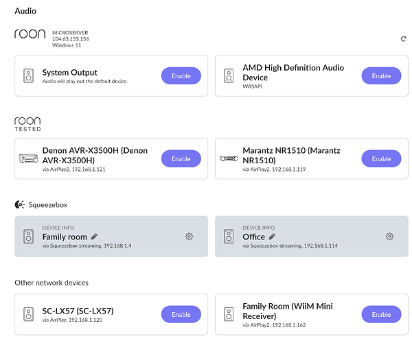
Task: Click Office Squeezebox streaming address 192.168.1.114
Action: coord(290,246)
